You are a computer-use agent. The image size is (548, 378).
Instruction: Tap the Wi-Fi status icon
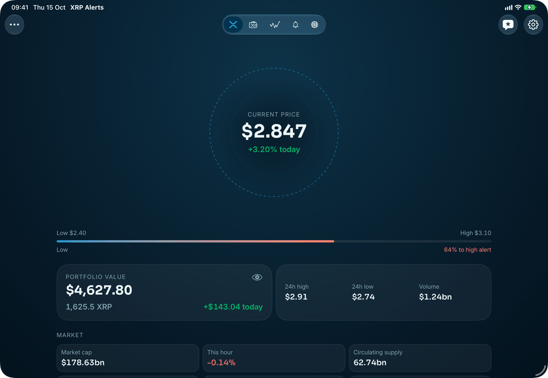pyautogui.click(x=518, y=7)
